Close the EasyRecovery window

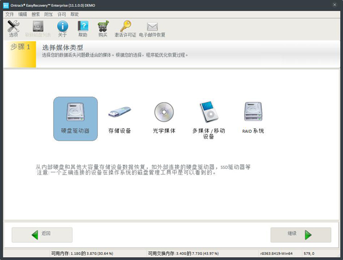[x=334, y=5]
